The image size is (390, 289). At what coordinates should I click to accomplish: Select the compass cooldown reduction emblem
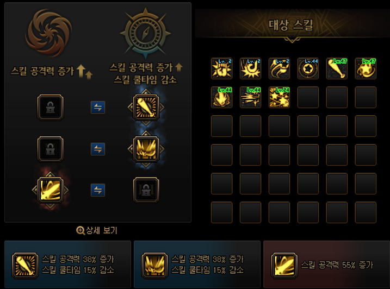tap(146, 33)
